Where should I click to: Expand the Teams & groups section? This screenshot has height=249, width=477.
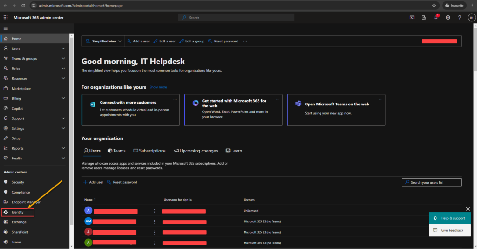63,58
